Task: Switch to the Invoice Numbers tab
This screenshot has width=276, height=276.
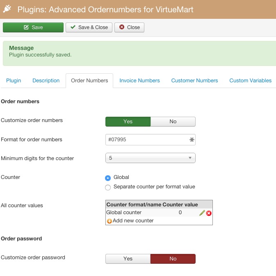Action: click(x=139, y=81)
